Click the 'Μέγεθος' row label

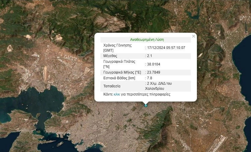click(110, 56)
